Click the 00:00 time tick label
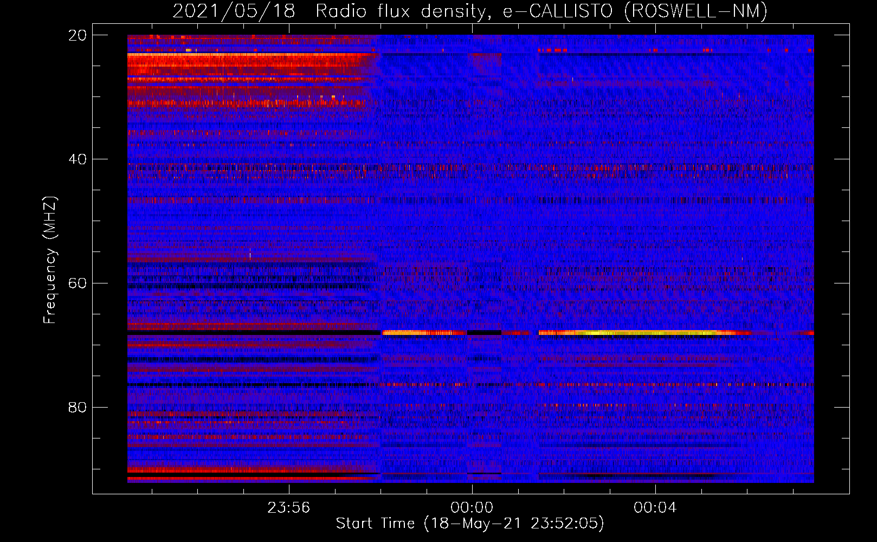The image size is (877, 542). 472,508
